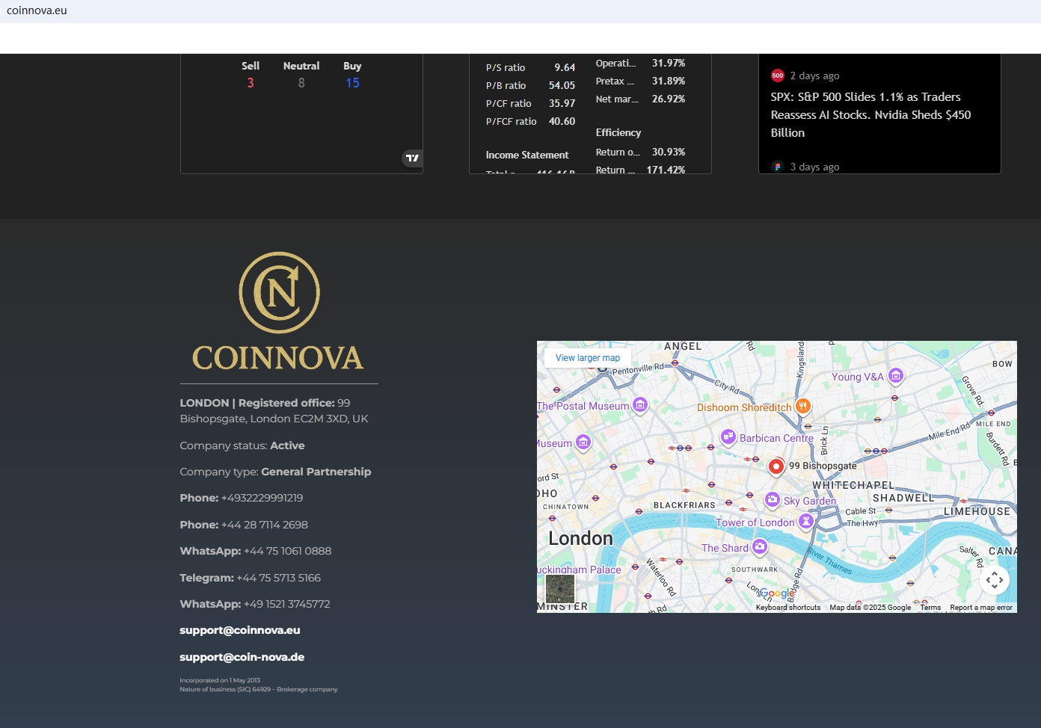The width and height of the screenshot is (1041, 728).
Task: Open Keyboard shortcuts on the map
Action: tap(787, 608)
